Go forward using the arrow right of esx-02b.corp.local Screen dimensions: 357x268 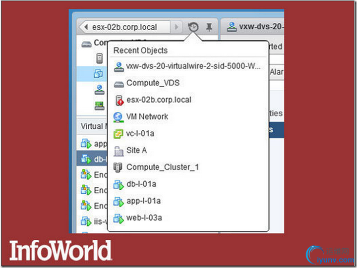[x=176, y=27]
